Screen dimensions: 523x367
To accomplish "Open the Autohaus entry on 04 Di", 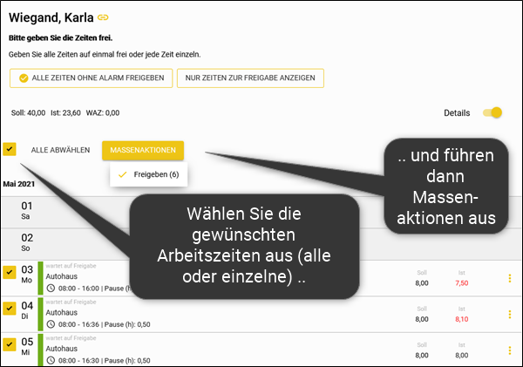I will coord(60,310).
